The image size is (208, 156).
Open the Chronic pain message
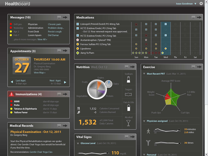[x=54, y=24]
